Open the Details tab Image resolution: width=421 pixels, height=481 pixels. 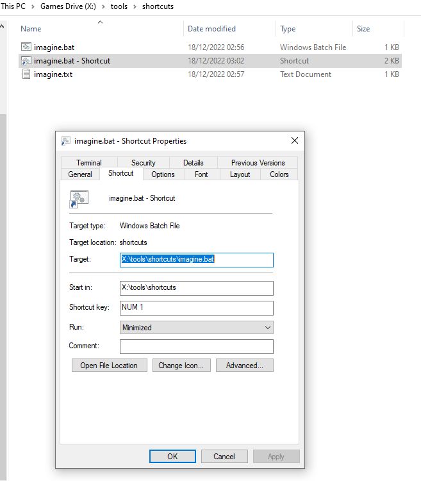tap(194, 163)
